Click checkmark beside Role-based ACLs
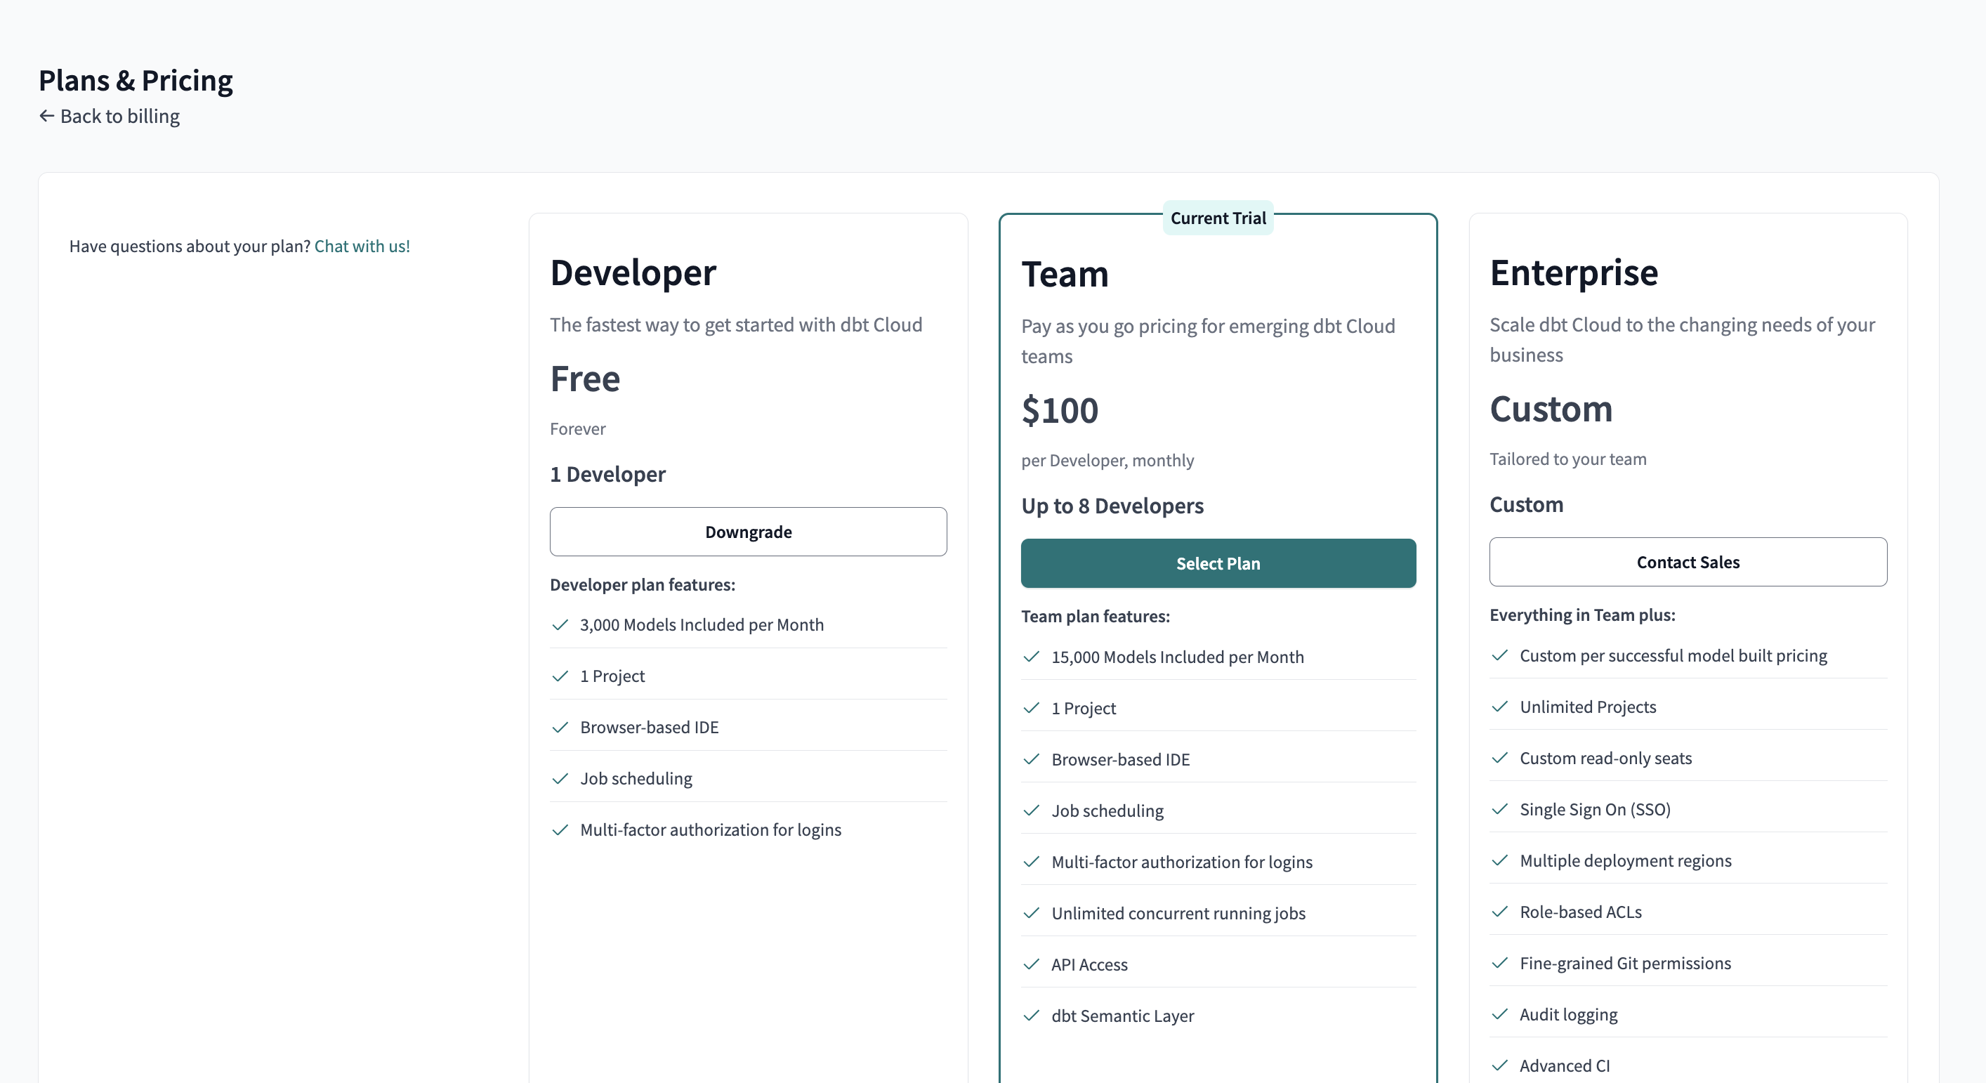The width and height of the screenshot is (1986, 1083). (1499, 911)
